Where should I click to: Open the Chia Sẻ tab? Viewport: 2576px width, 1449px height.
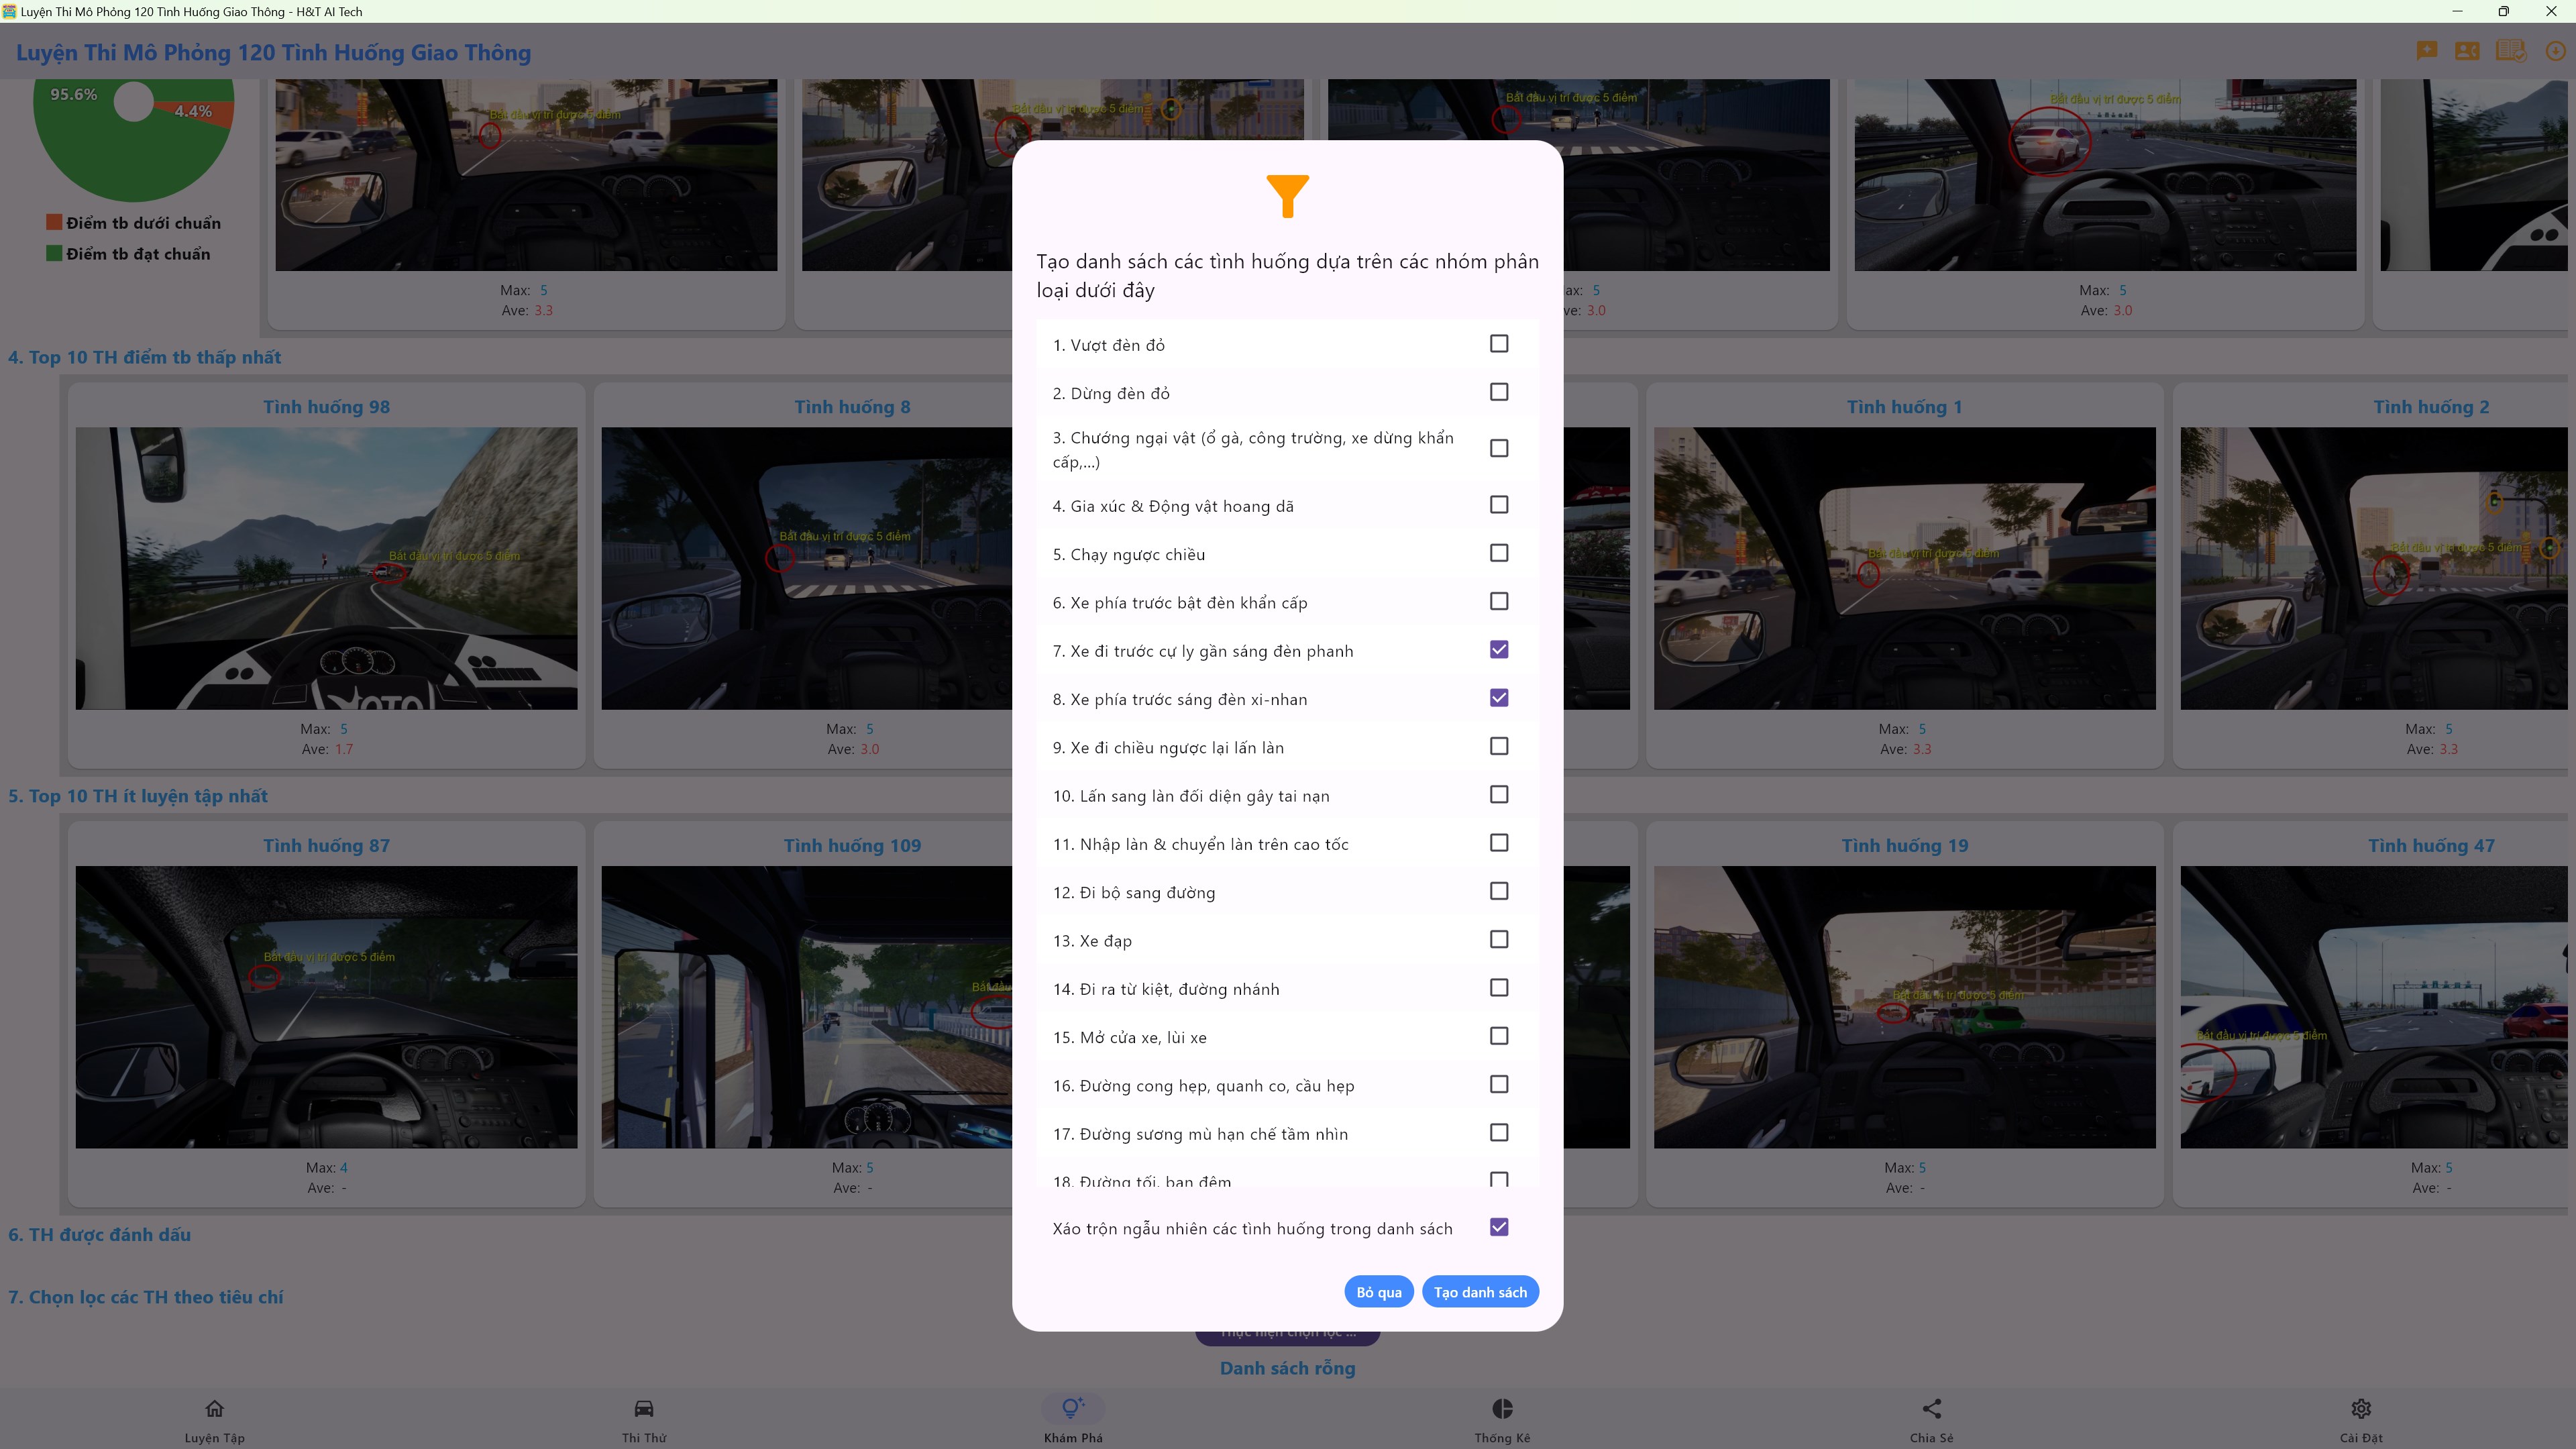tap(1931, 1420)
